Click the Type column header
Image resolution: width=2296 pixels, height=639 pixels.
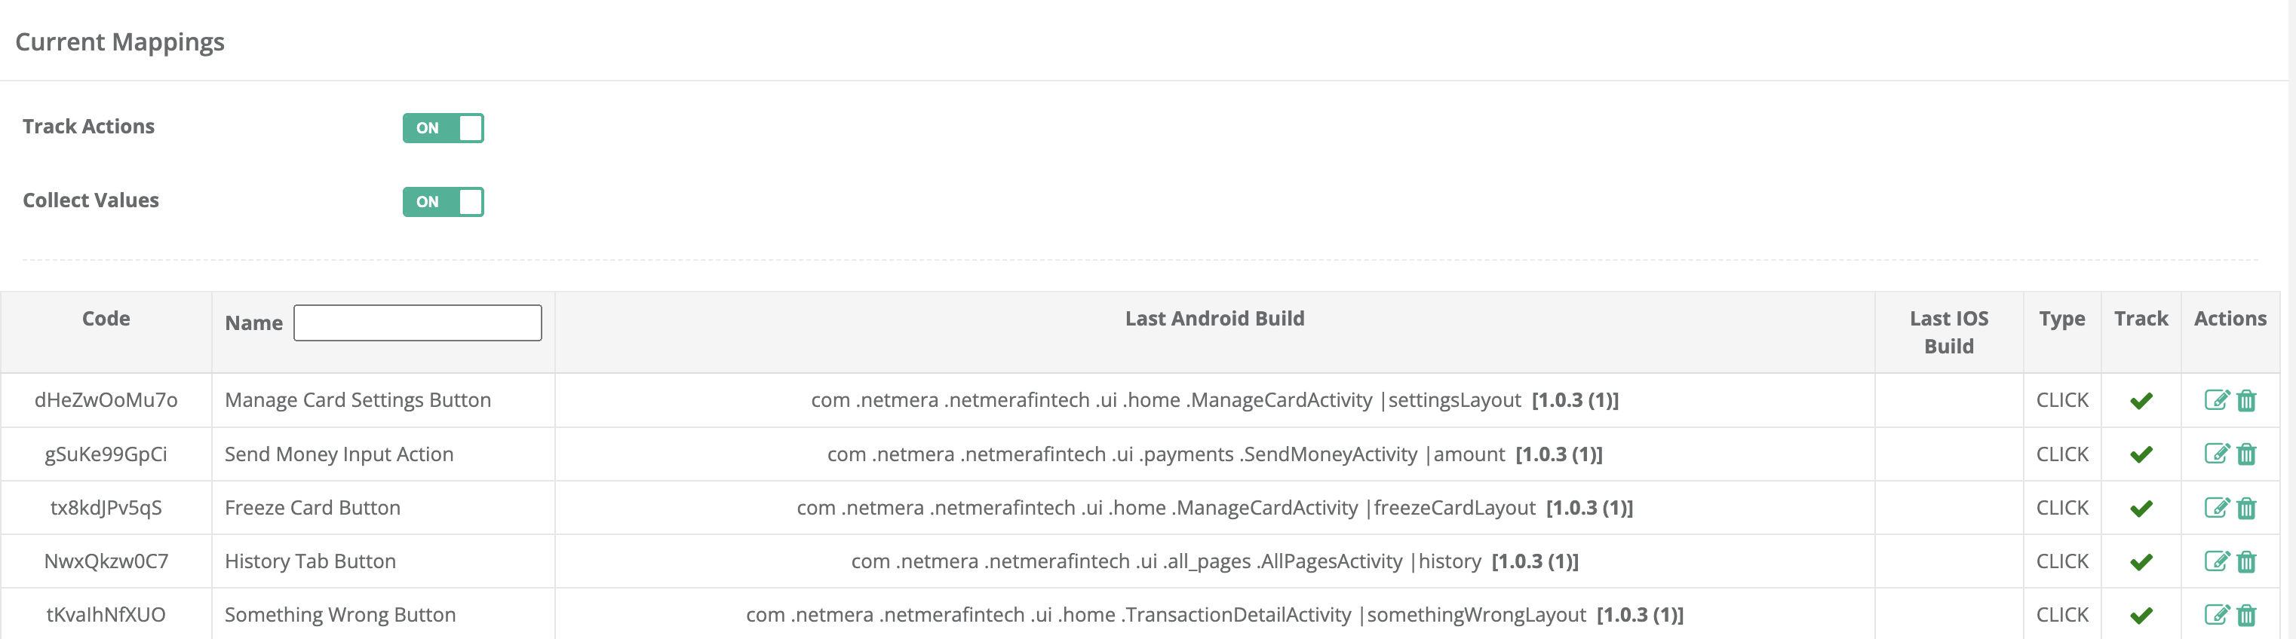coord(2061,319)
